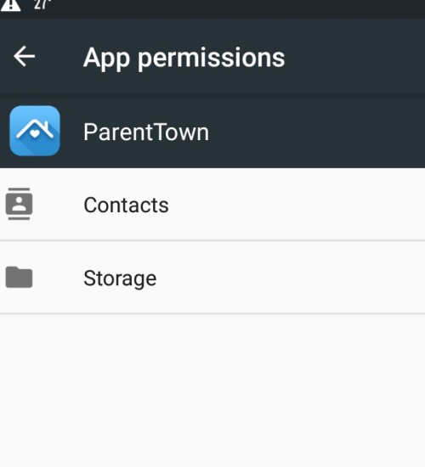The width and height of the screenshot is (425, 467).
Task: Click the App permissions title
Action: [x=184, y=58]
